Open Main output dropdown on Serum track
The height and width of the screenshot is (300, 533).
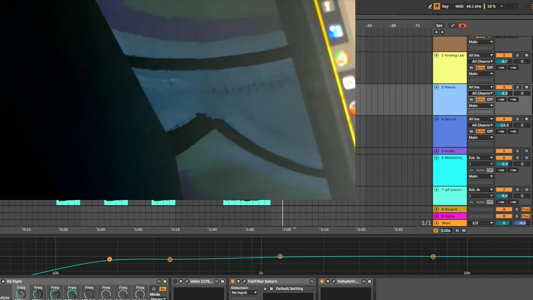tap(481, 137)
